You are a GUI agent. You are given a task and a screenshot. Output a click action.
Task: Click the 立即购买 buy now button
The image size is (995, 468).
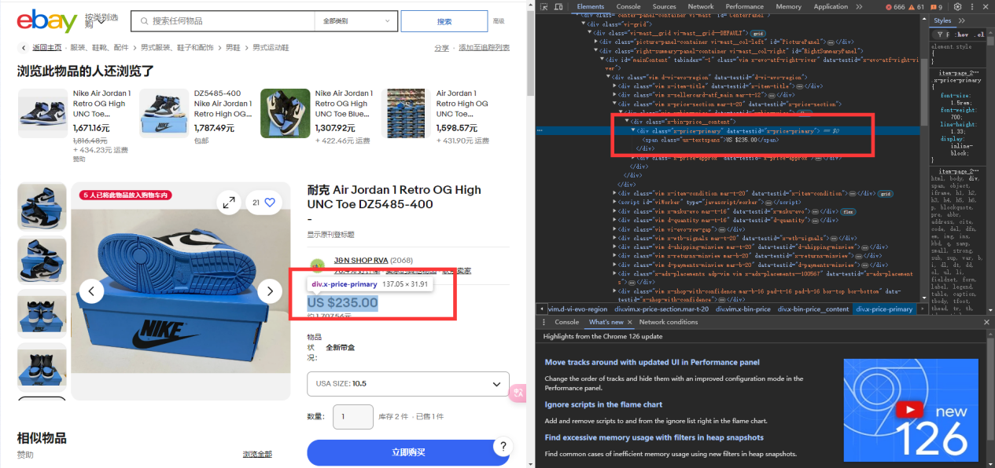coord(408,452)
